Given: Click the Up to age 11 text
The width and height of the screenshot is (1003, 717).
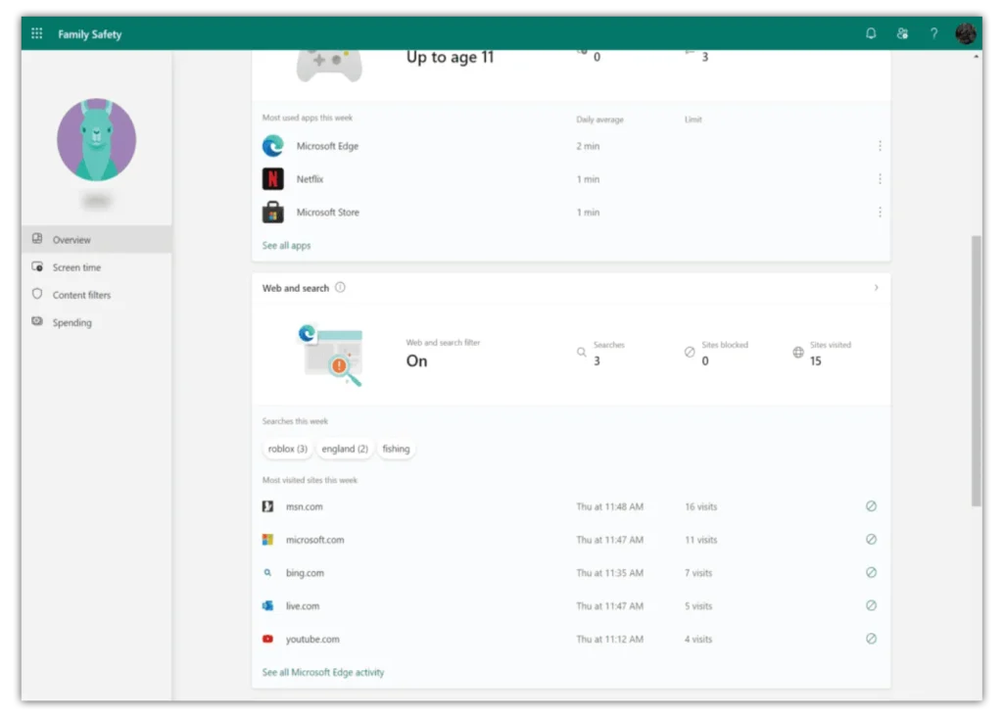Looking at the screenshot, I should click(x=451, y=58).
